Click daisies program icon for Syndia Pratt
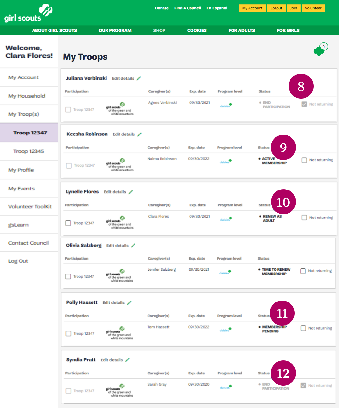This screenshot has height=408, width=339. coord(226,387)
